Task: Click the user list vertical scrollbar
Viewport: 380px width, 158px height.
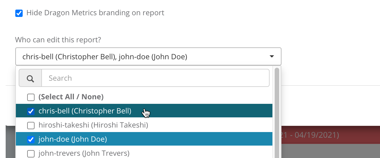Action: (277, 113)
